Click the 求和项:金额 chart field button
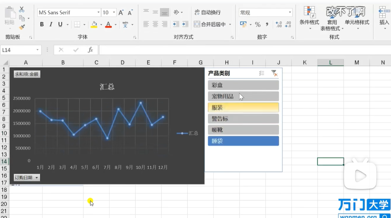Image resolution: width=391 pixels, height=218 pixels. pyautogui.click(x=27, y=74)
